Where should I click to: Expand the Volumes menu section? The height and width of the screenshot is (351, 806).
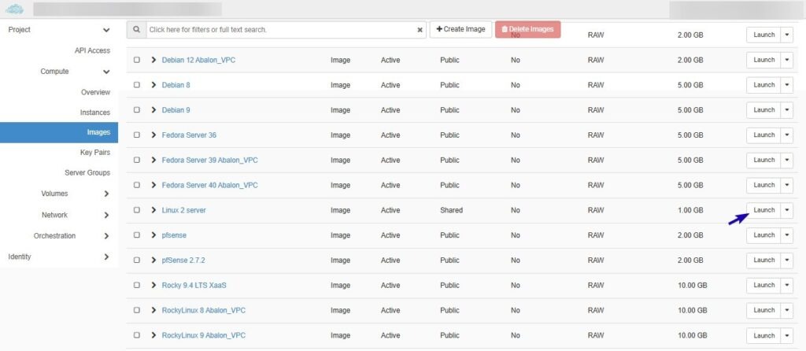click(106, 194)
